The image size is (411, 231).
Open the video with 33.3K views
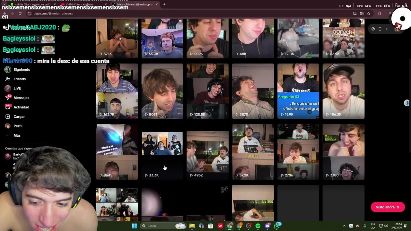point(162,152)
